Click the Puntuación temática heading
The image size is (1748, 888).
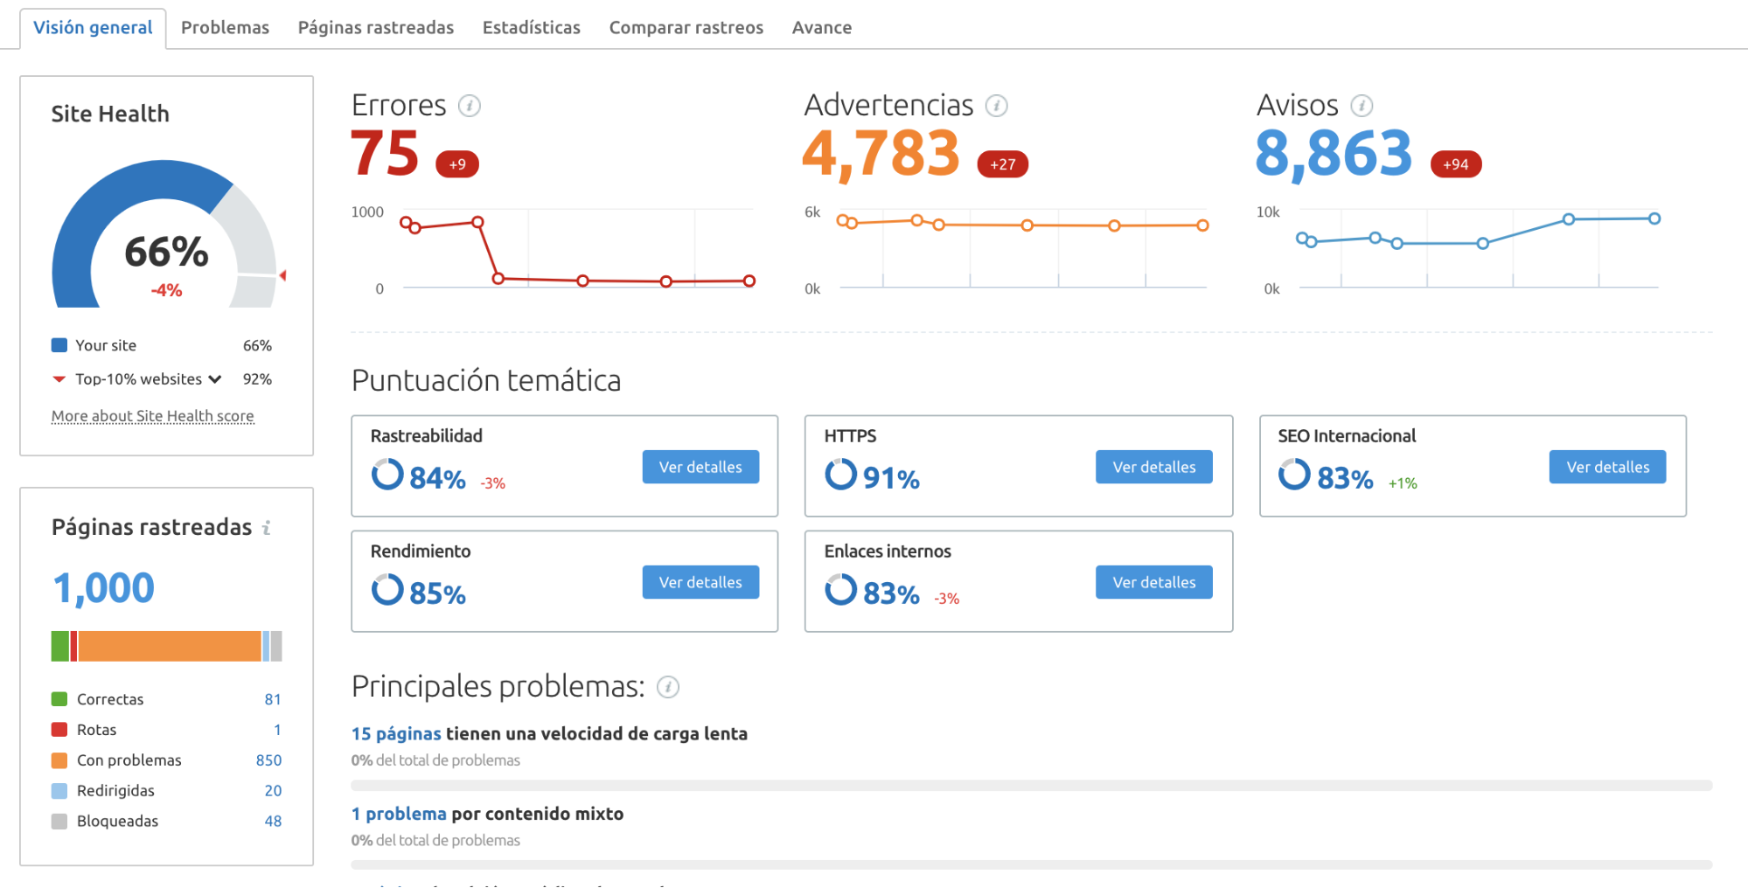coord(486,381)
